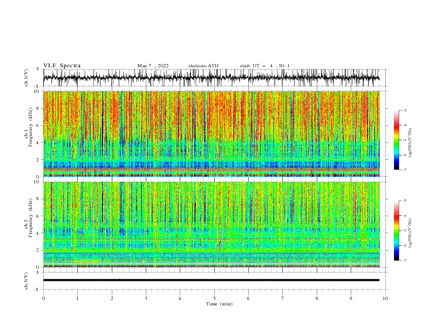434x335 pixels.
Task: Click the ch.1 voltage waveform trace
Action: pyautogui.click(x=211, y=78)
